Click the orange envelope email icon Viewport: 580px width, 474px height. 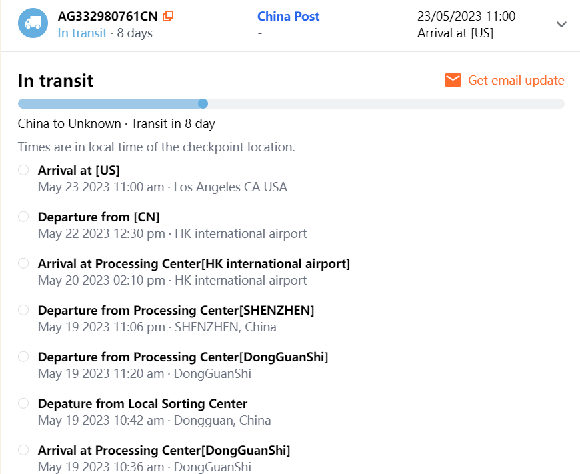click(x=453, y=81)
